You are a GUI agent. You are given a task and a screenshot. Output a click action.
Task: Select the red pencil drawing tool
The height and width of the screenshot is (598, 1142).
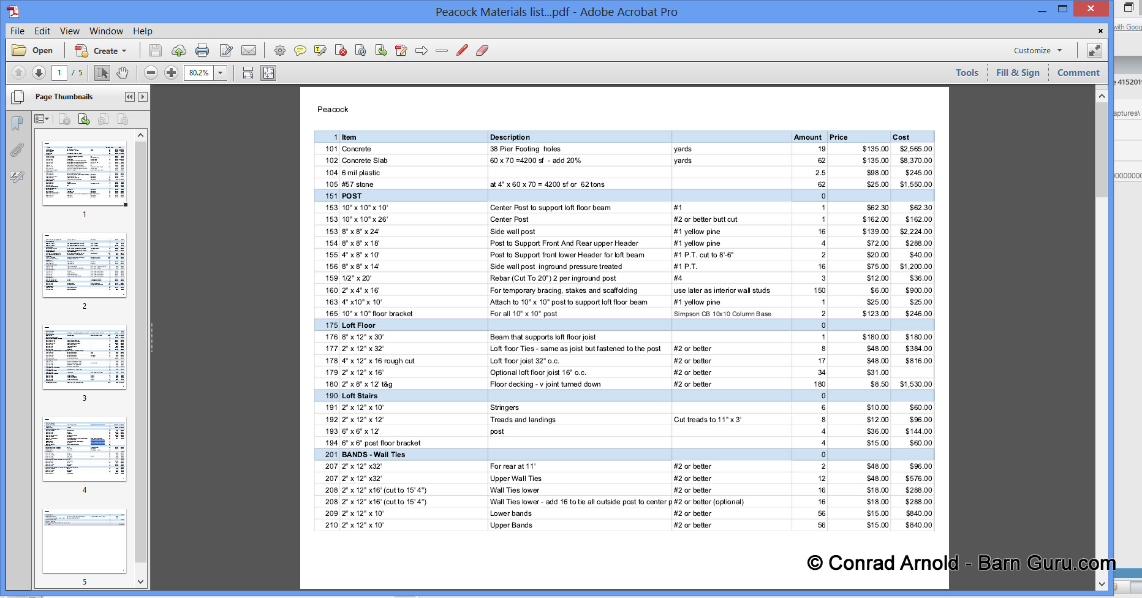pyautogui.click(x=463, y=51)
